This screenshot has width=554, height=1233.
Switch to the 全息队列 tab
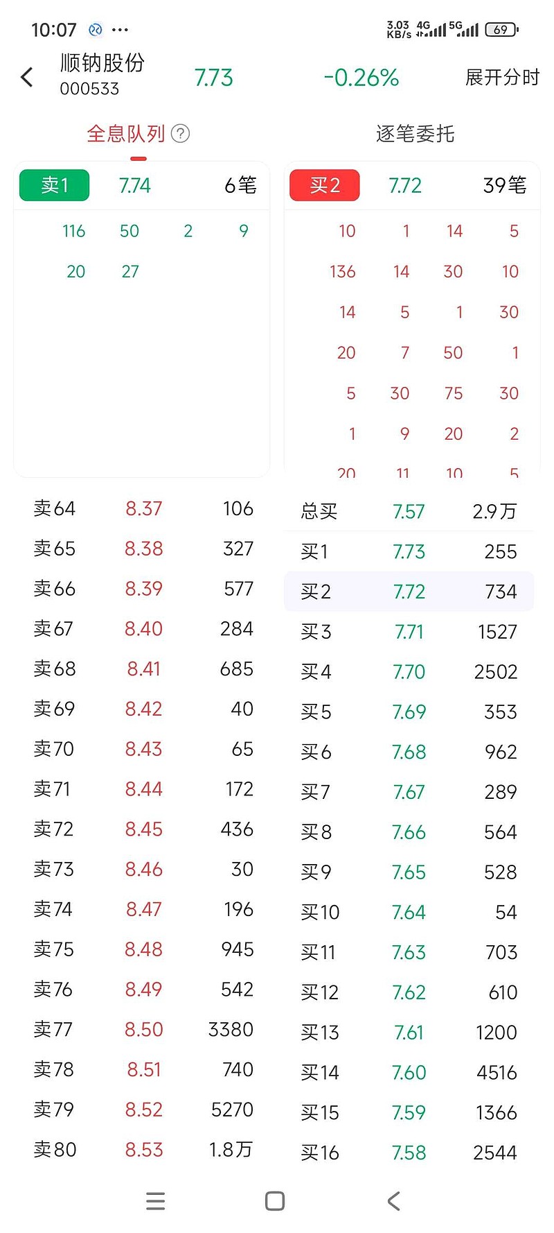(x=126, y=133)
